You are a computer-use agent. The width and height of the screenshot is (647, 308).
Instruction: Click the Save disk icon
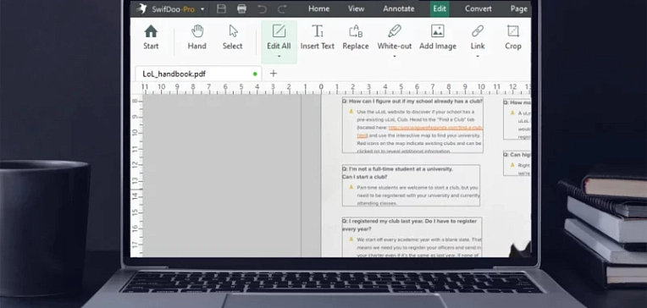[x=222, y=8]
